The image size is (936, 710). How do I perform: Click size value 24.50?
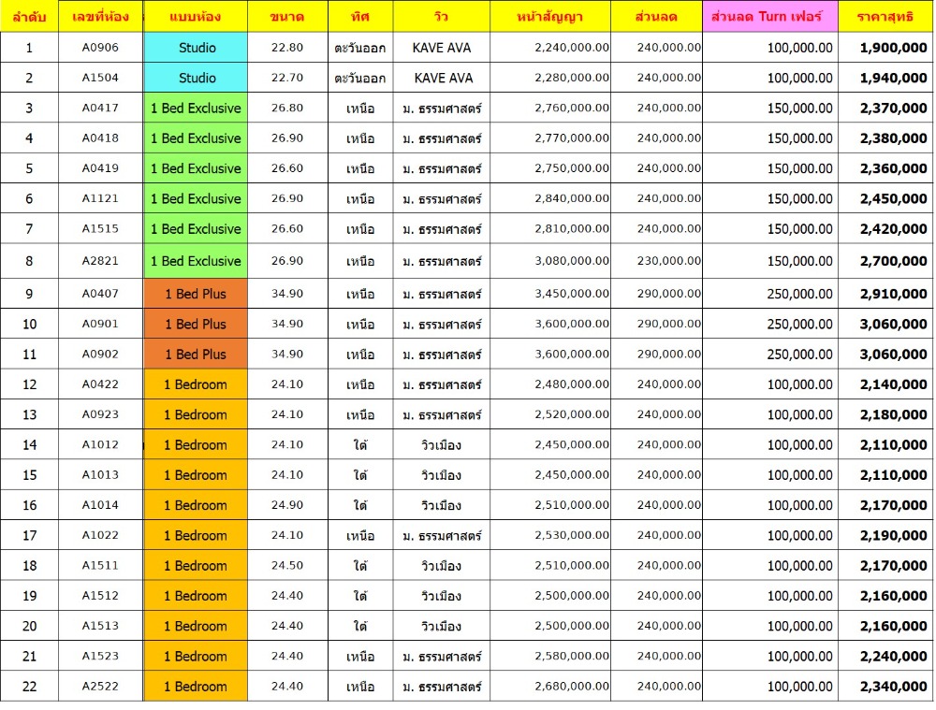click(287, 566)
